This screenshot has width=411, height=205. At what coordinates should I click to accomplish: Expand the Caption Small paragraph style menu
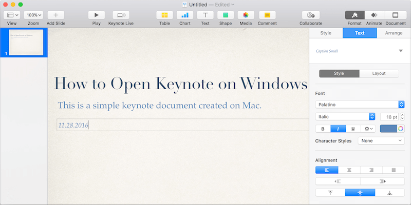(x=400, y=51)
